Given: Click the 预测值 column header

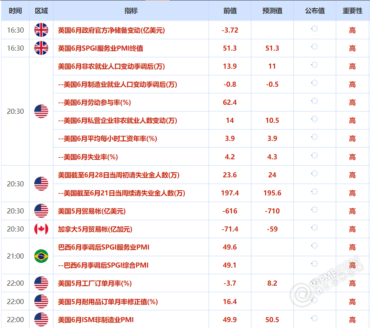Looking at the screenshot, I should pos(272,11).
